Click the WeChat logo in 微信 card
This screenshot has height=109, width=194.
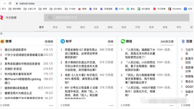click(x=123, y=41)
